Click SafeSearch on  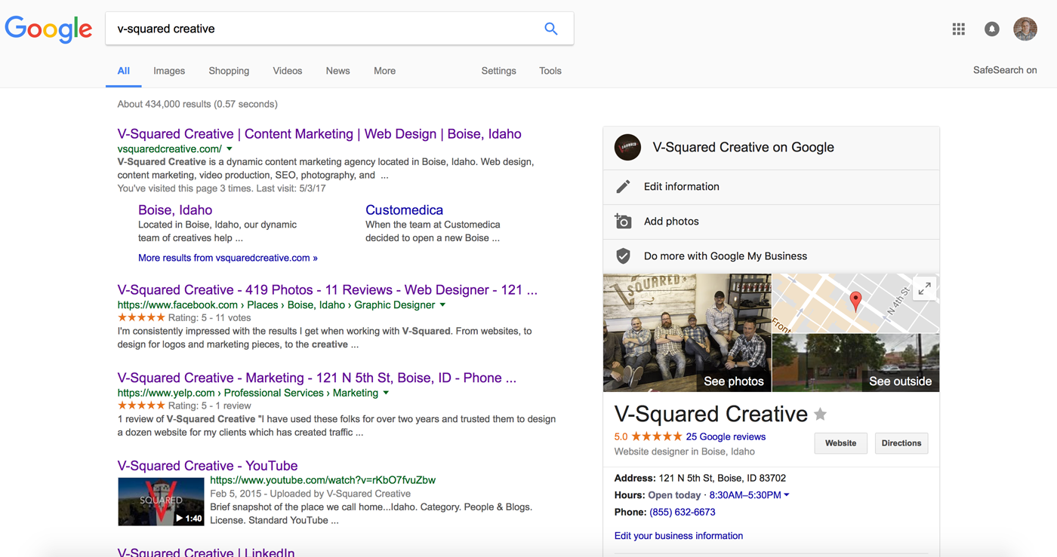(x=1005, y=70)
